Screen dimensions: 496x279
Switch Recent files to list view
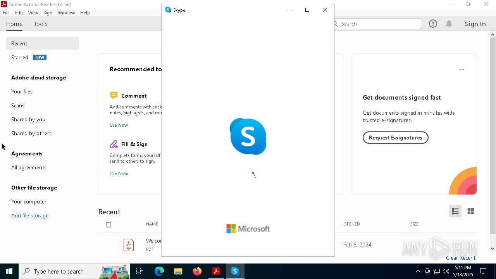tap(455, 211)
